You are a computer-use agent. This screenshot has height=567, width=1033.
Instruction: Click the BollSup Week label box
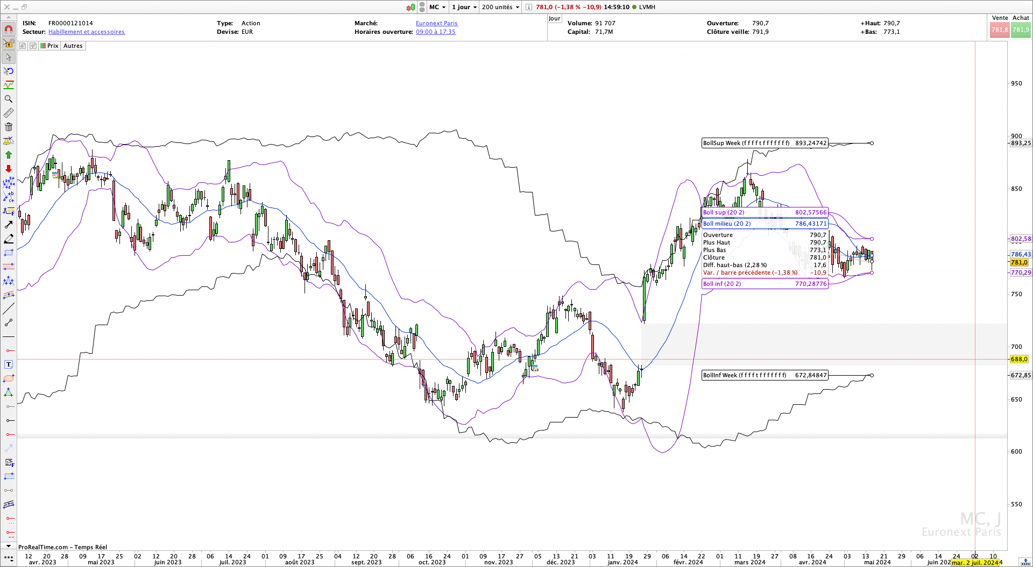(x=765, y=143)
